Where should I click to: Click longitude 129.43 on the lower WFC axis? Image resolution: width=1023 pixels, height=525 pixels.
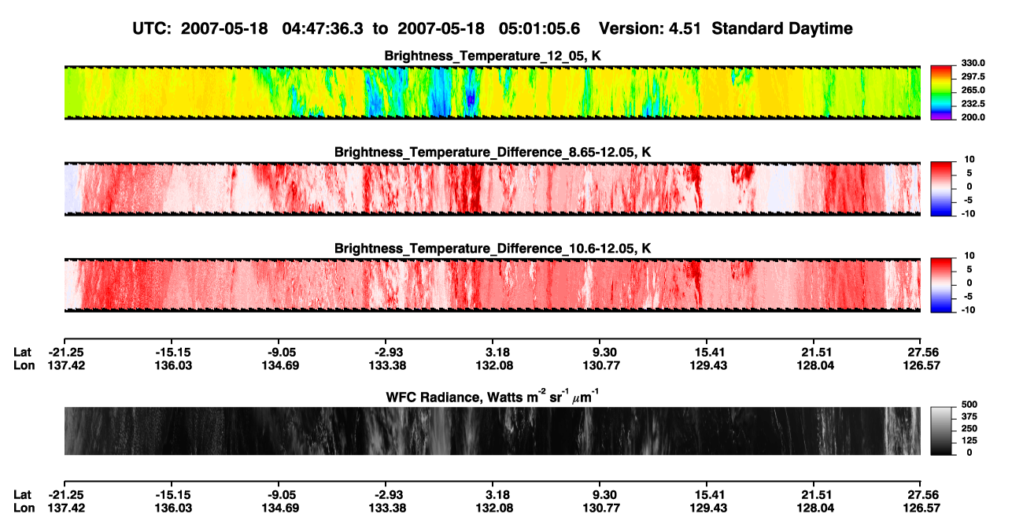(x=707, y=508)
